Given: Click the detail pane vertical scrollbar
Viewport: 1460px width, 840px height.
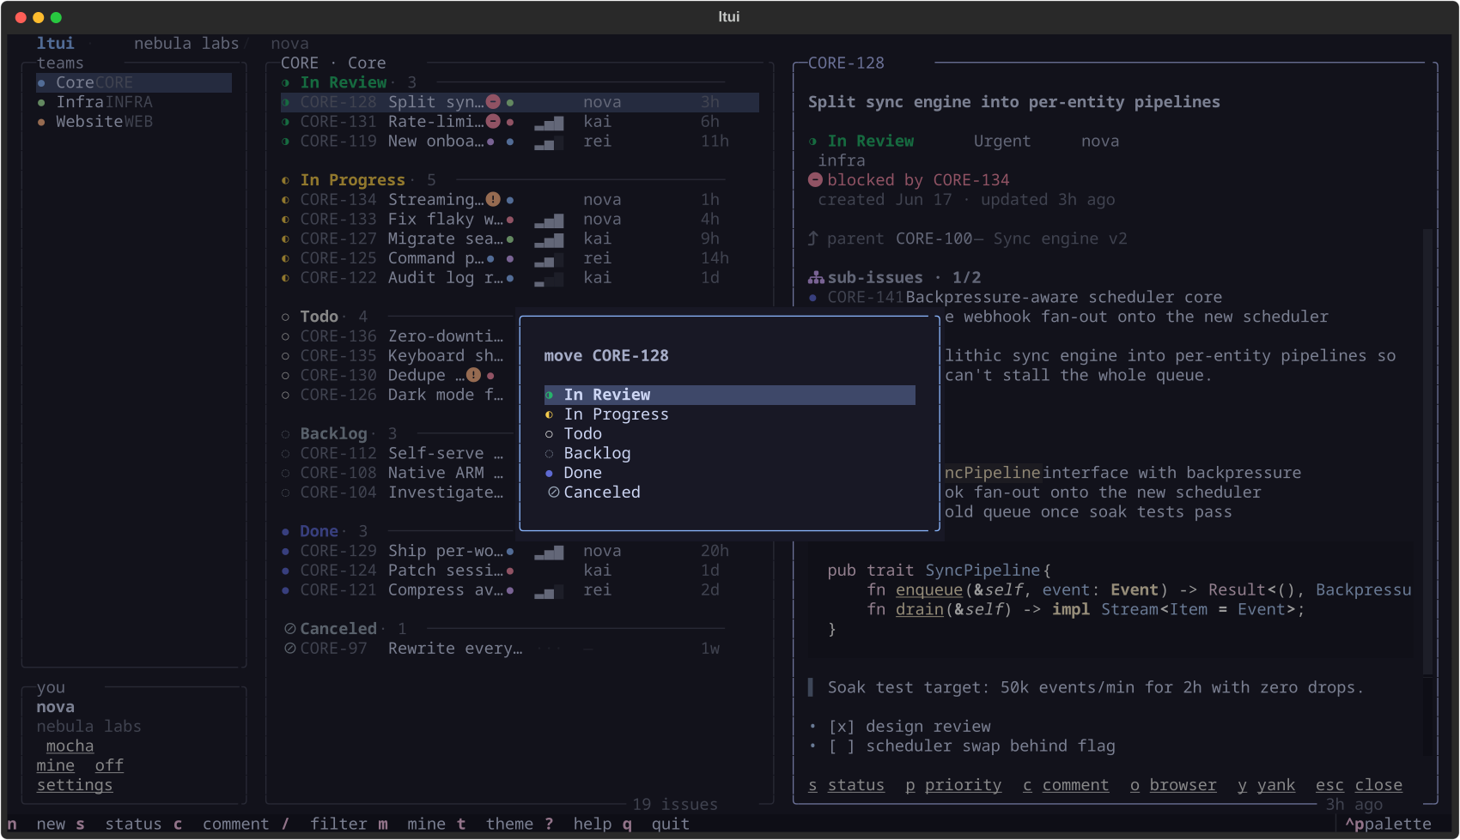Looking at the screenshot, I should point(1428,450).
